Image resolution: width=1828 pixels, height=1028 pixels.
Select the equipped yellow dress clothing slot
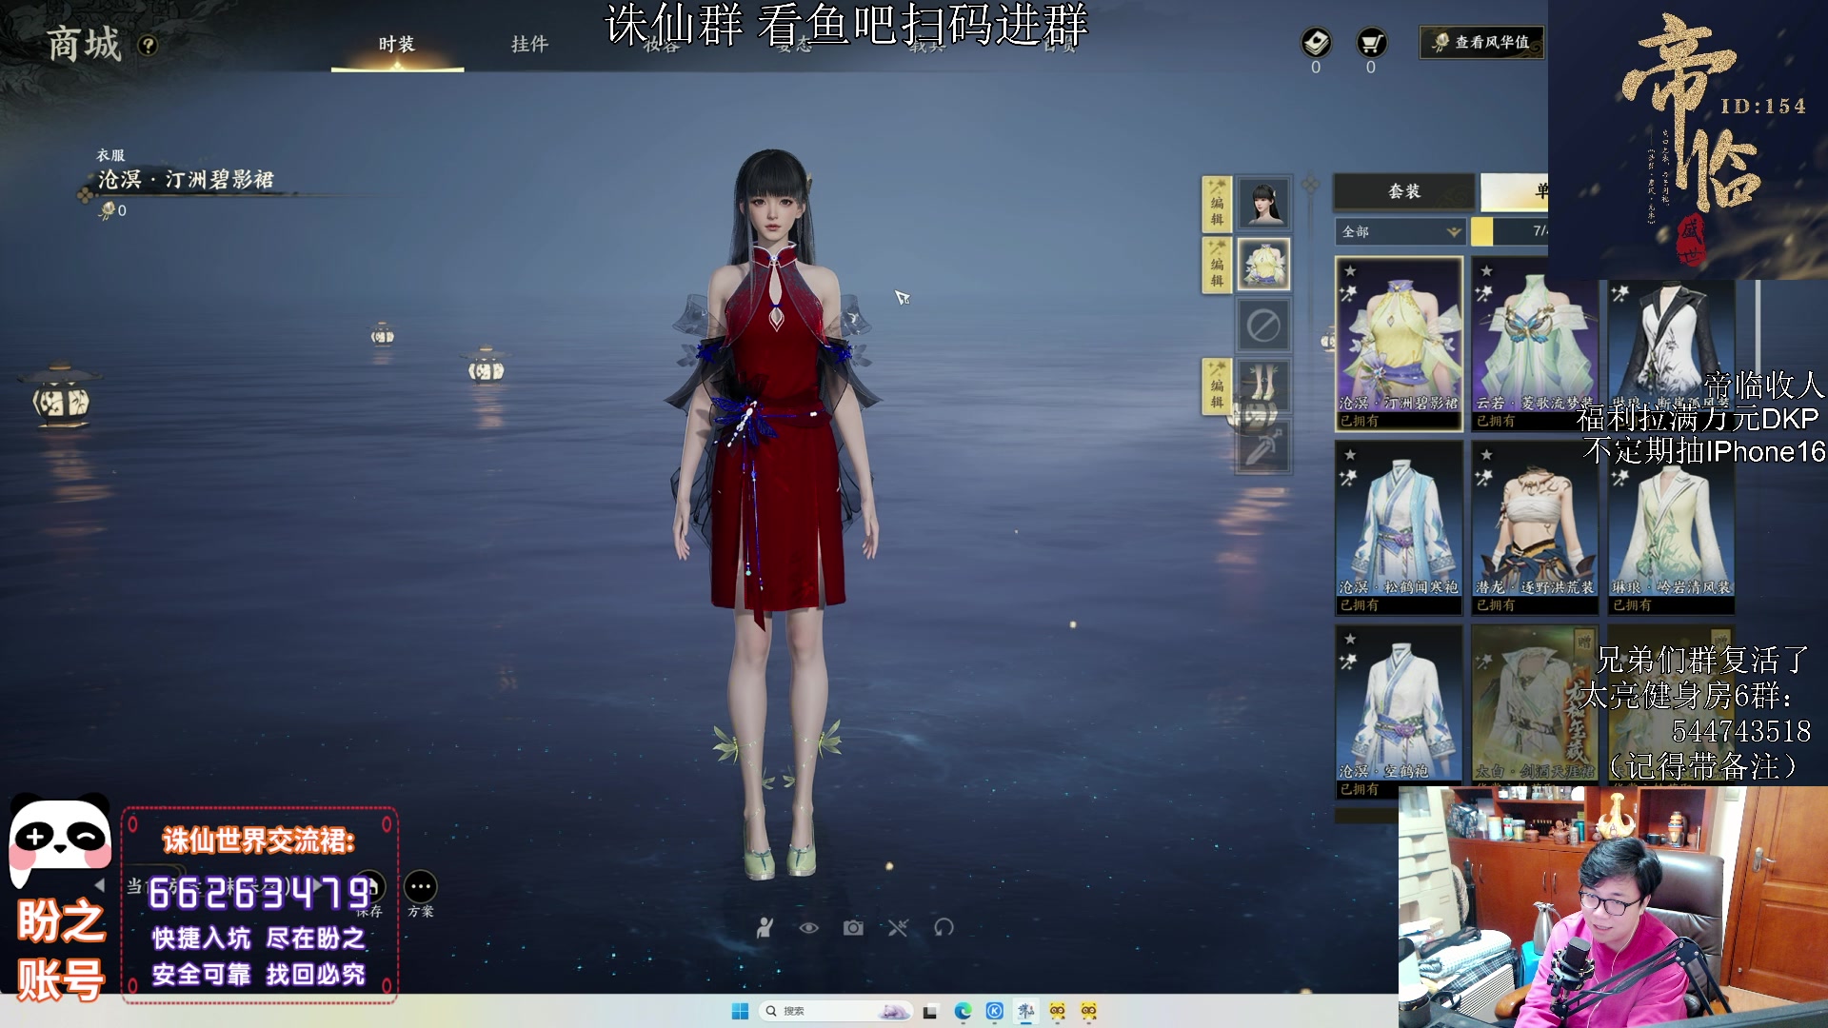[1263, 265]
